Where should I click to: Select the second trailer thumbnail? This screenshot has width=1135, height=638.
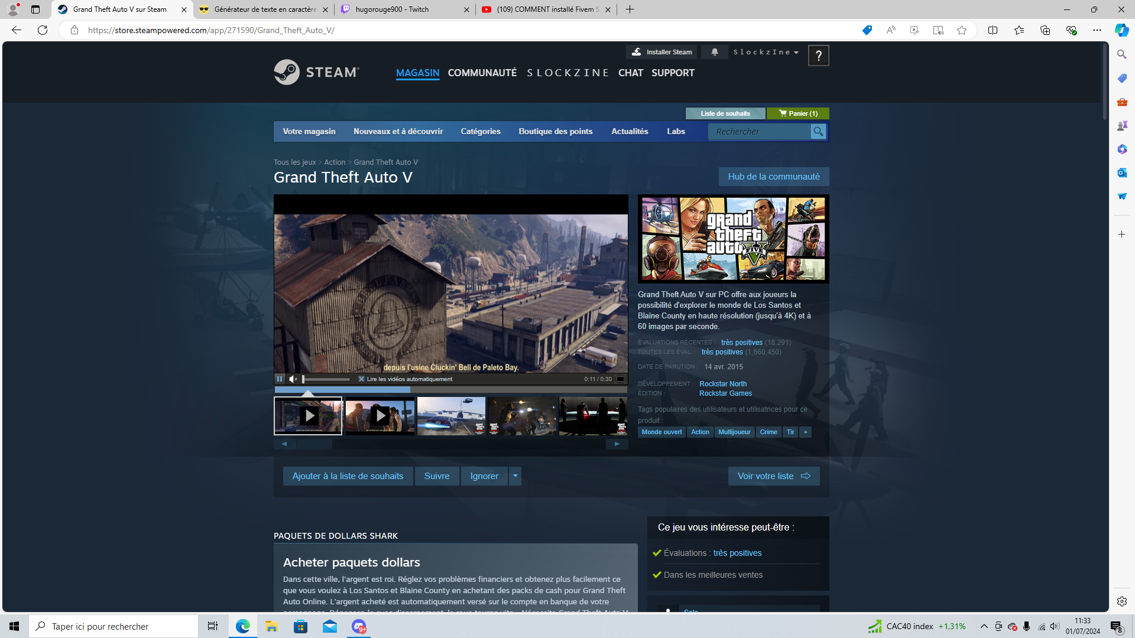tap(380, 416)
